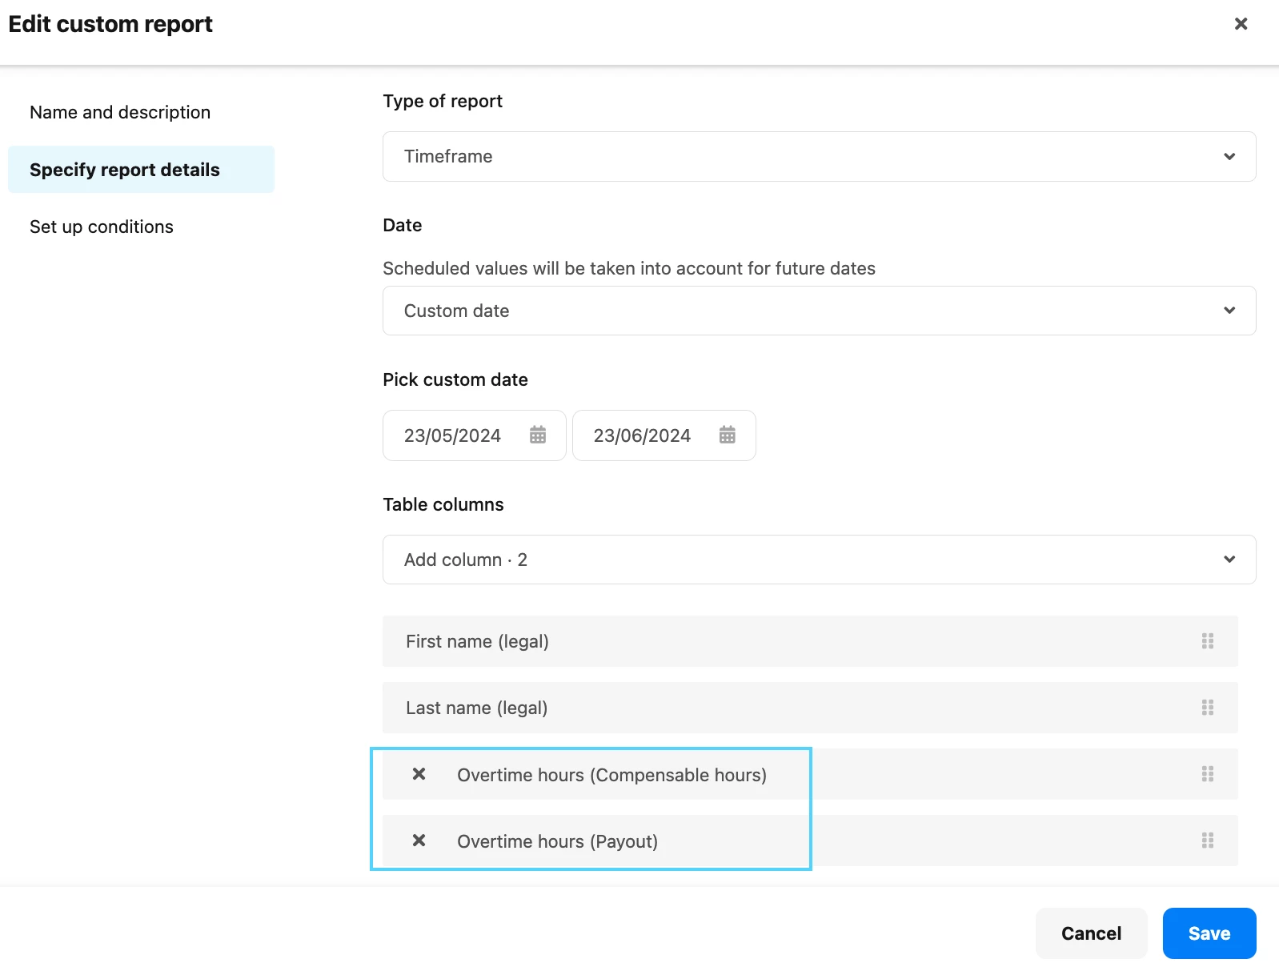Grab drag handle for First name (legal)
The image size is (1279, 975).
click(x=1208, y=641)
